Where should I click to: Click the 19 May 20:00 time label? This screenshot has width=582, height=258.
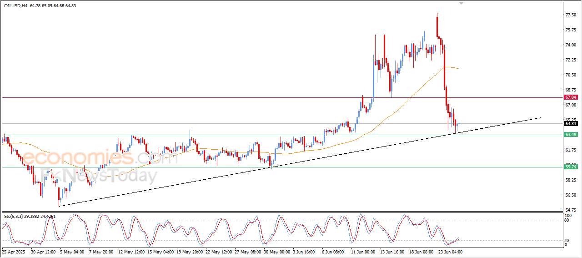(x=190, y=251)
